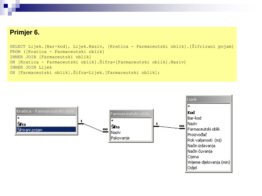Select the 'Vrijeme djelovanja (min)' field
The height and width of the screenshot is (196, 262).
tap(209, 162)
